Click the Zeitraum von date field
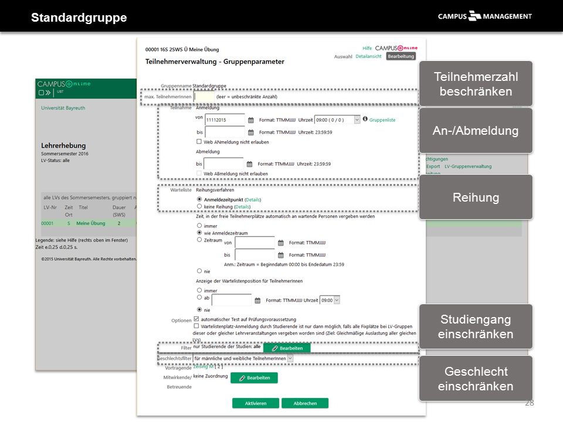 tap(255, 243)
